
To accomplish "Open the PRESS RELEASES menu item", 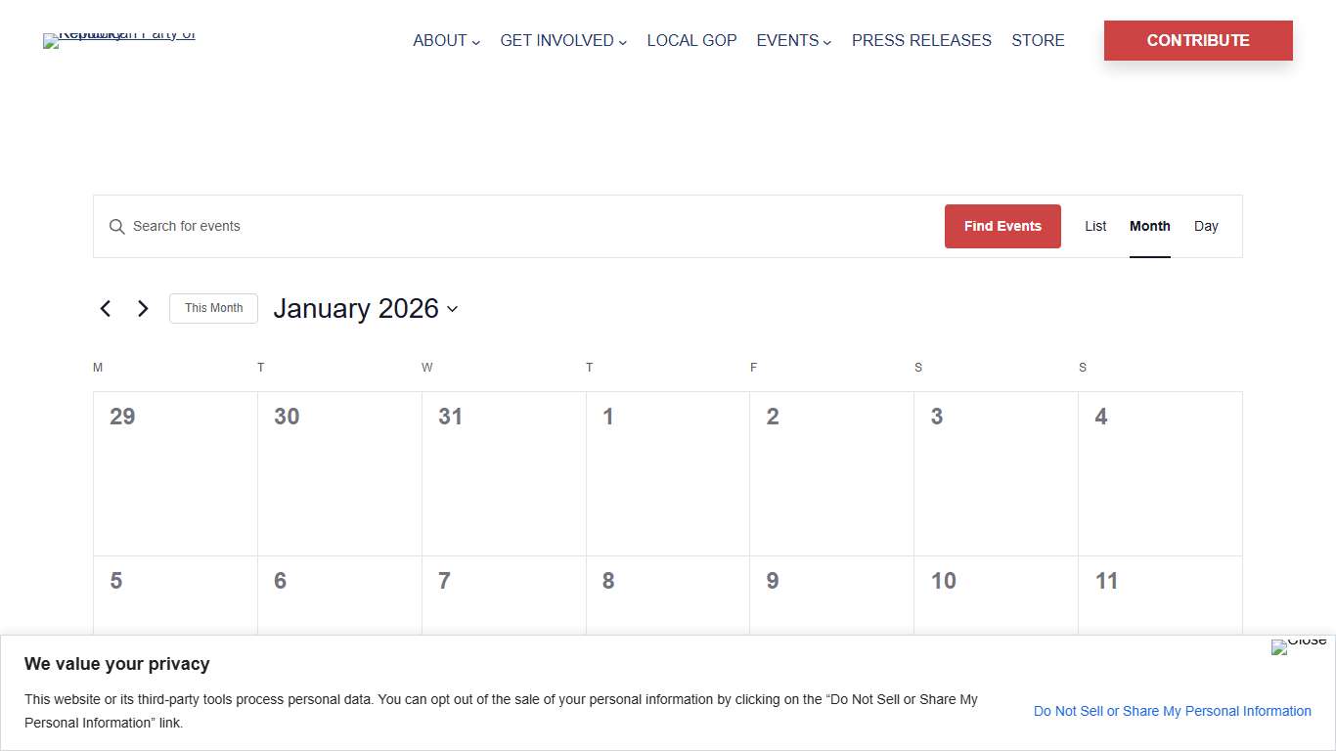I will point(921,40).
